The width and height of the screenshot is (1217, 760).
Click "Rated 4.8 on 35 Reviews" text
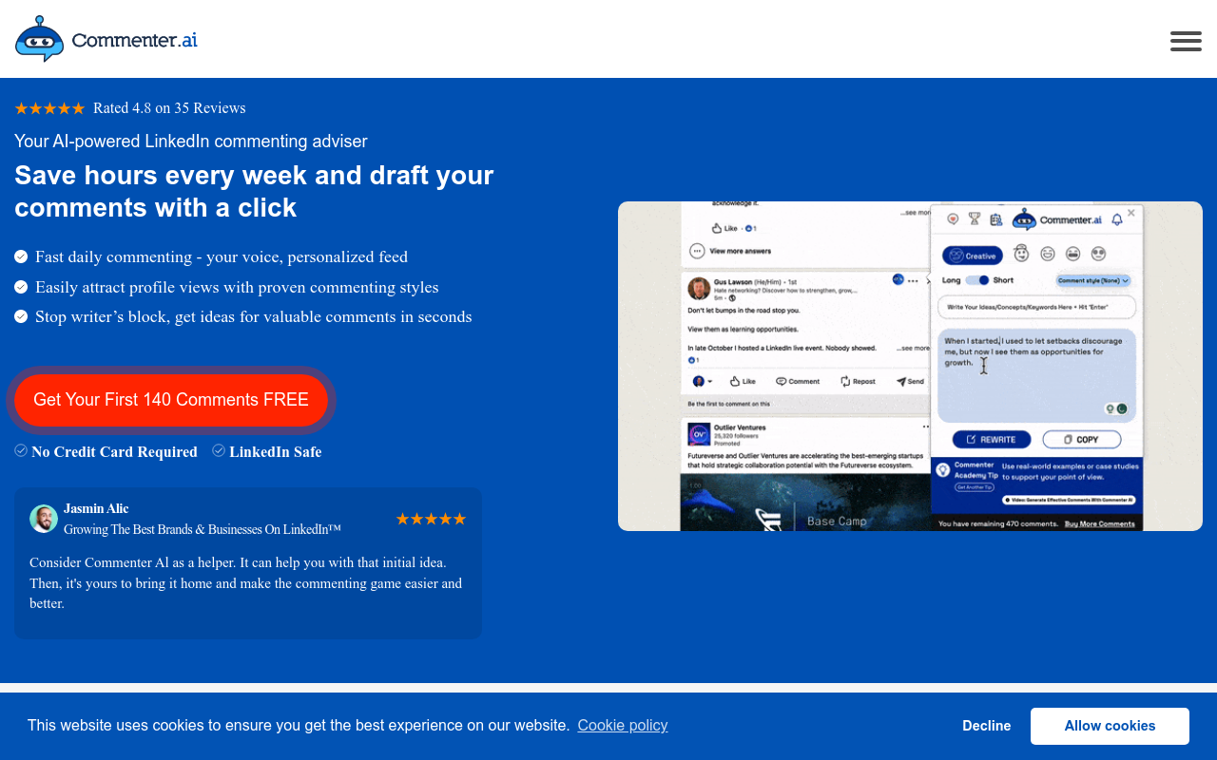point(169,108)
